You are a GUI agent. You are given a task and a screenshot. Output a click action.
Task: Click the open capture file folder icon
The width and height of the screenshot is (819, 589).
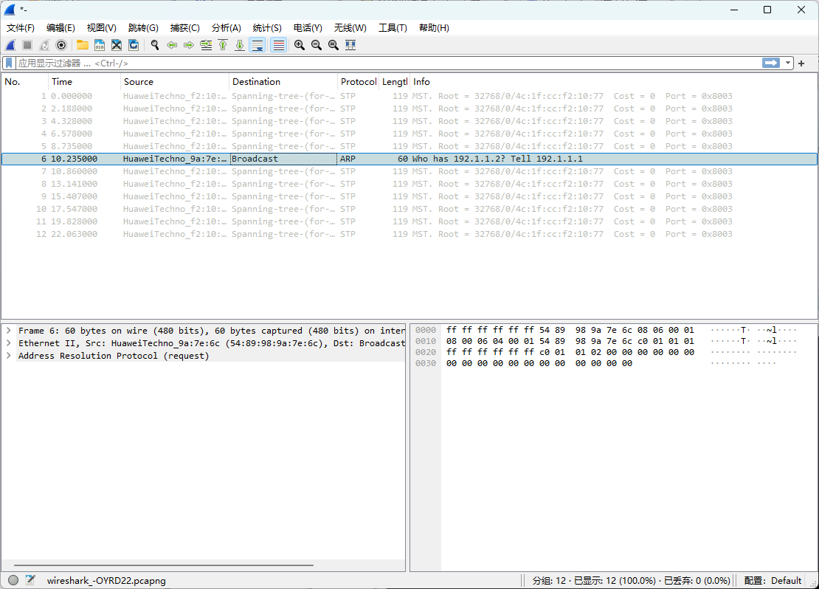pyautogui.click(x=82, y=45)
